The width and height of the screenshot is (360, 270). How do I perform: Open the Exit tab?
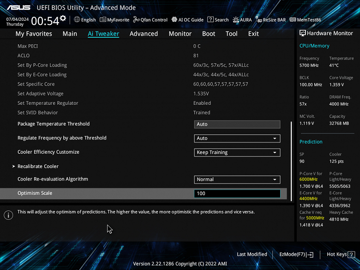tap(253, 34)
